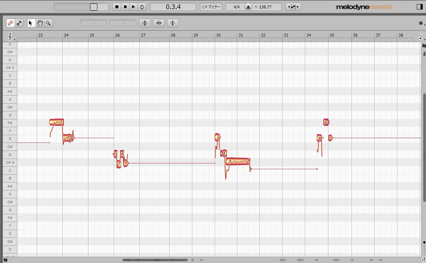Click the quantize time macro icon
426x263 pixels.
(159, 23)
